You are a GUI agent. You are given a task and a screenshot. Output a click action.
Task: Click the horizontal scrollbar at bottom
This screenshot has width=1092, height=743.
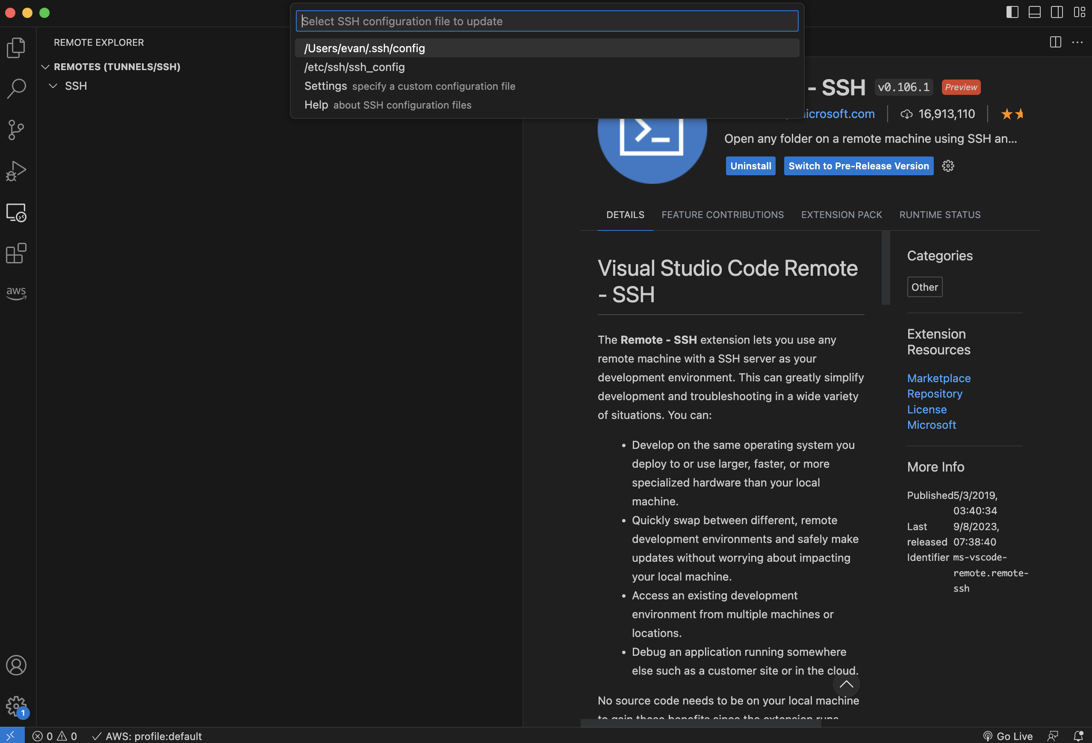click(701, 723)
